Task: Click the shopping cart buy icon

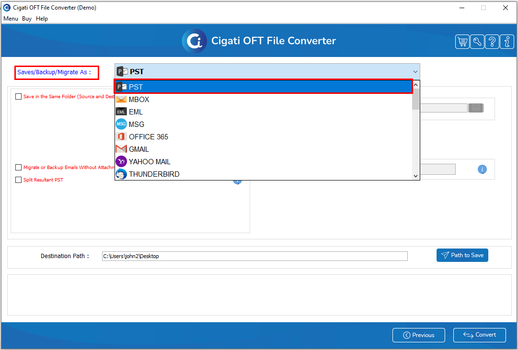Action: click(462, 42)
